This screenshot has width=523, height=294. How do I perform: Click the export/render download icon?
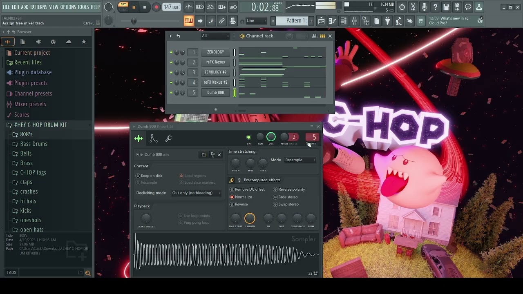click(x=479, y=7)
